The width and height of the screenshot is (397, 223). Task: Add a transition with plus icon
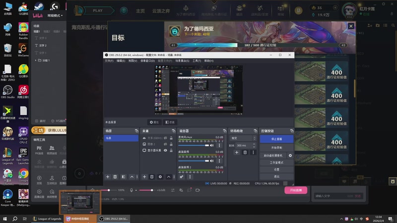pos(237,153)
